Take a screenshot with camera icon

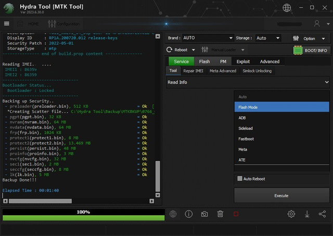tap(204, 214)
